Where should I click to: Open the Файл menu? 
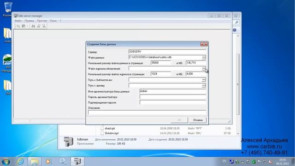tap(18, 21)
